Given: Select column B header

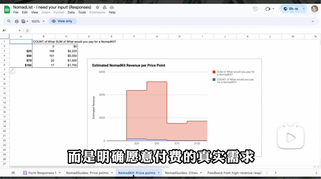Looking at the screenshot, I should pos(43,37).
